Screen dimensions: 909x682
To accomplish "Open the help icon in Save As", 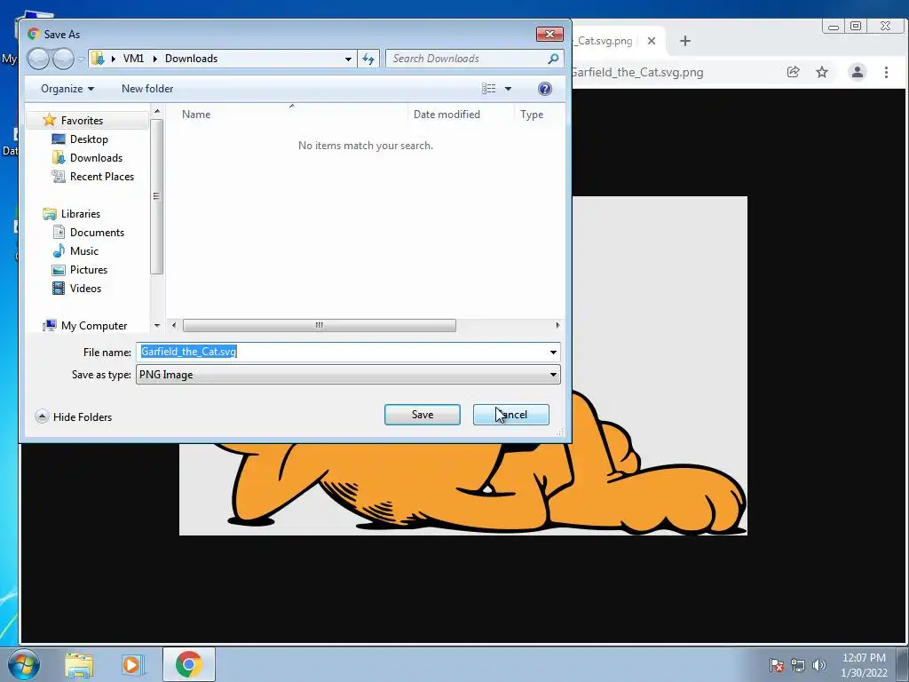I will pos(544,89).
